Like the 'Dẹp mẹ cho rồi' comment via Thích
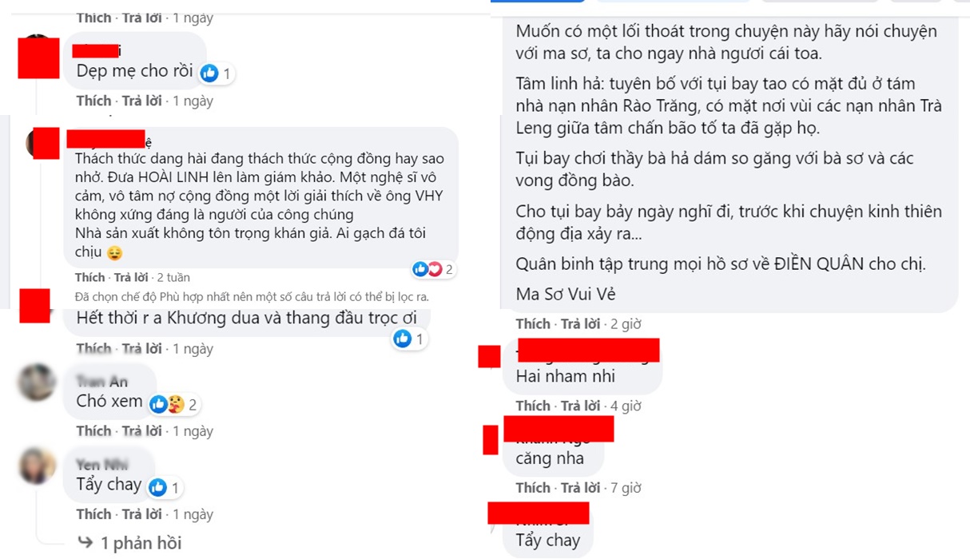The image size is (970, 559). [93, 101]
